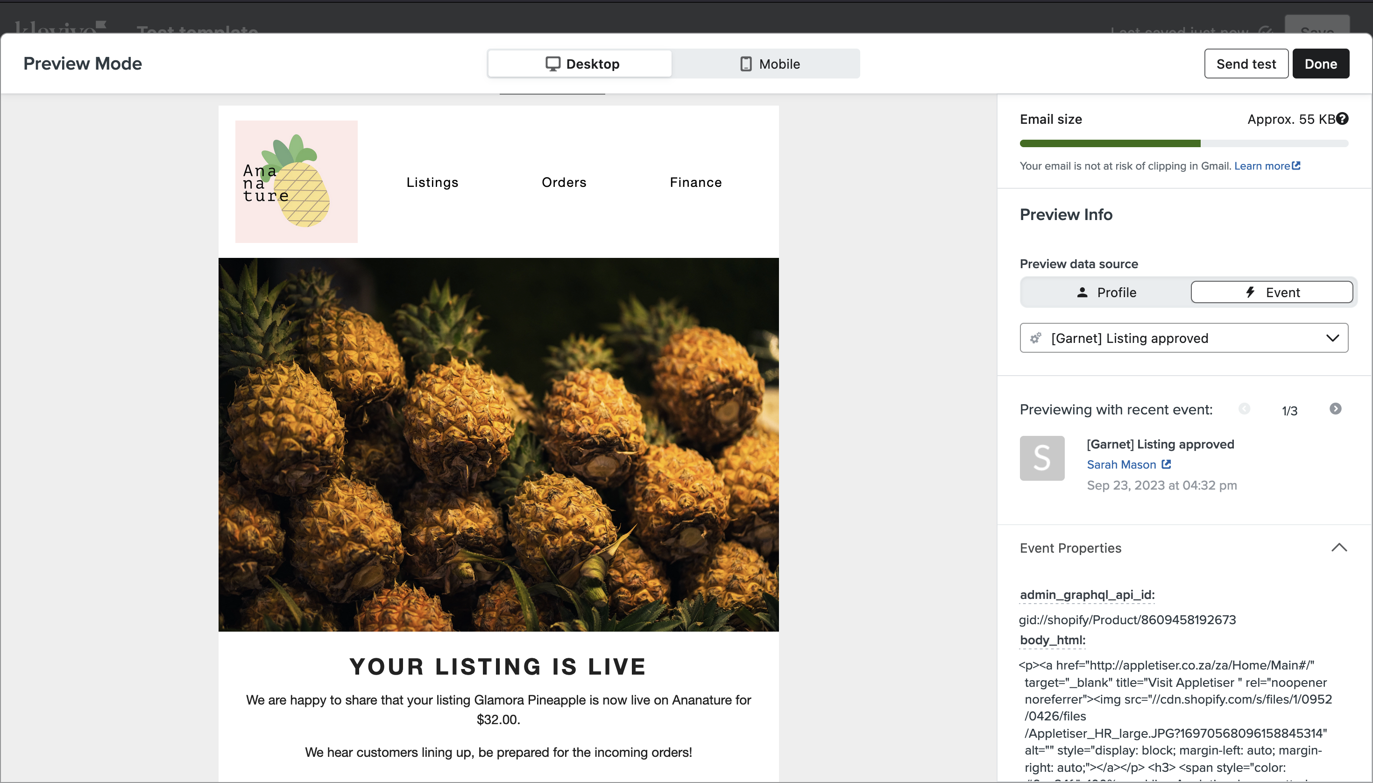This screenshot has height=783, width=1373.
Task: Open Sarah Mason external link icon
Action: coord(1166,464)
